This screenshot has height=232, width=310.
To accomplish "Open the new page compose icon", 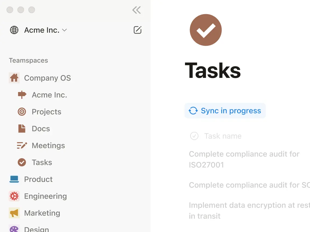I will (138, 30).
